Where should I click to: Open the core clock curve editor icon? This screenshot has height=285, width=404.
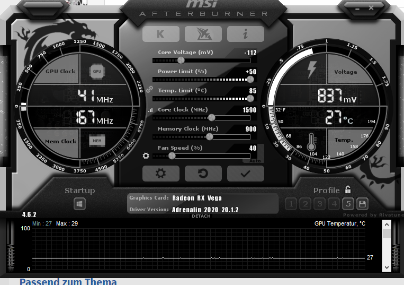click(150, 110)
